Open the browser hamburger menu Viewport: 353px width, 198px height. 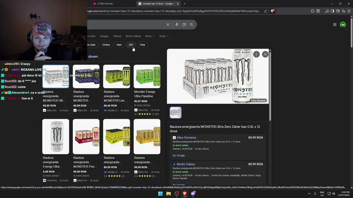[349, 11]
